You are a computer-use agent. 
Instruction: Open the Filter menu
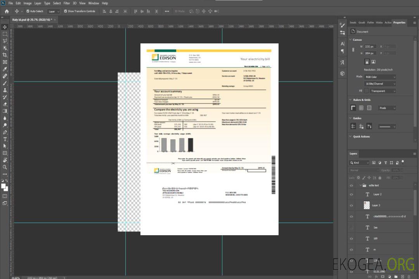point(67,3)
